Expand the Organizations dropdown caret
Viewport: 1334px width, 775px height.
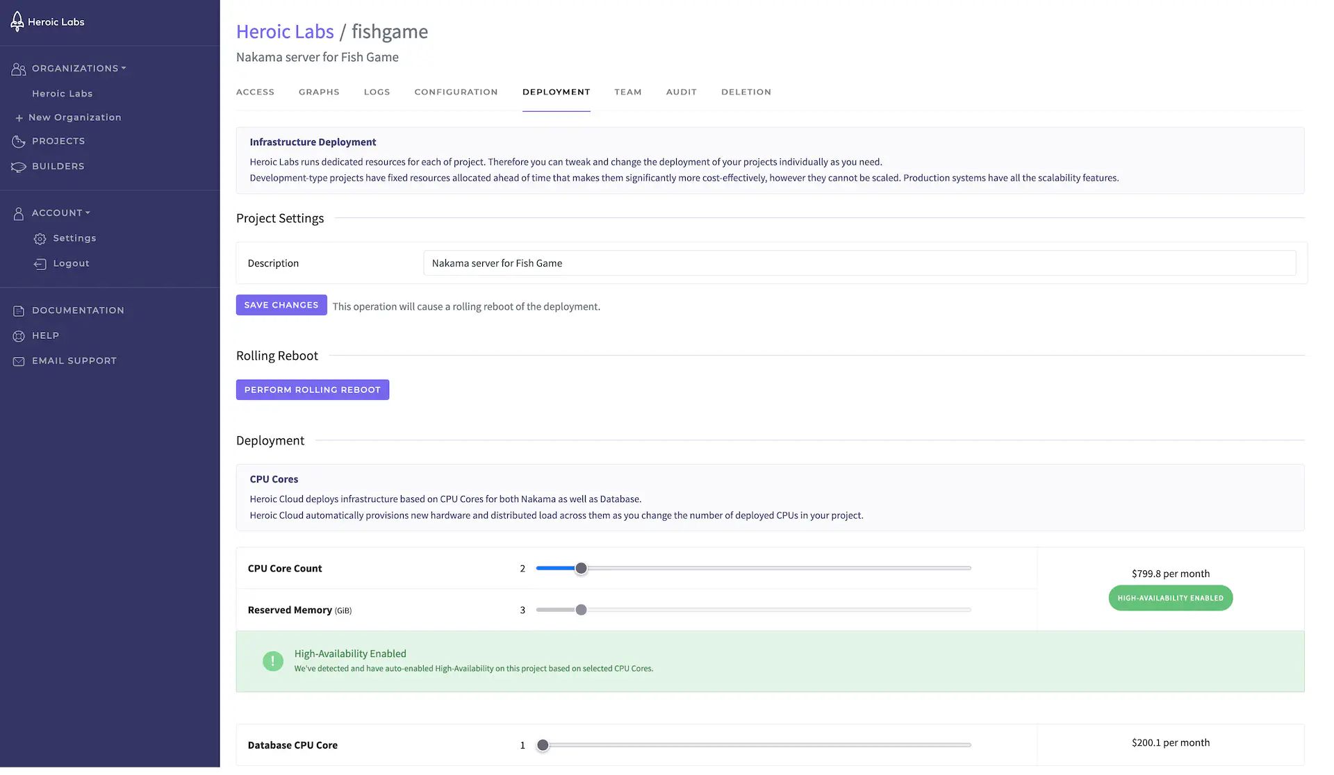point(124,68)
